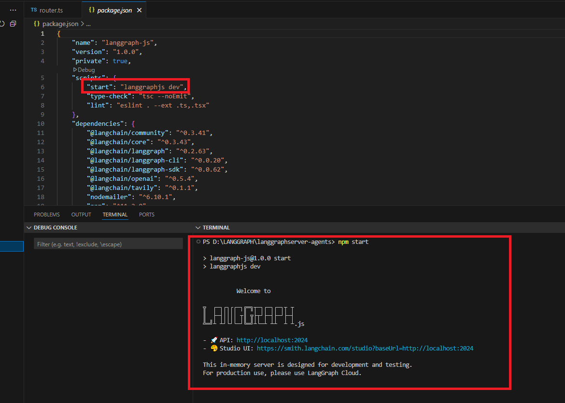This screenshot has width=565, height=403.
Task: Click line number 14 in the gutter
Action: click(x=41, y=161)
